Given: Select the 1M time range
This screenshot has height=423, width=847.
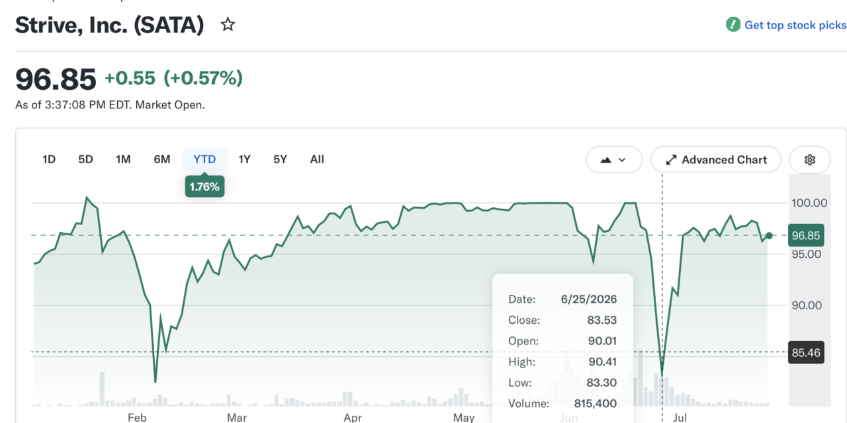Looking at the screenshot, I should click(123, 159).
